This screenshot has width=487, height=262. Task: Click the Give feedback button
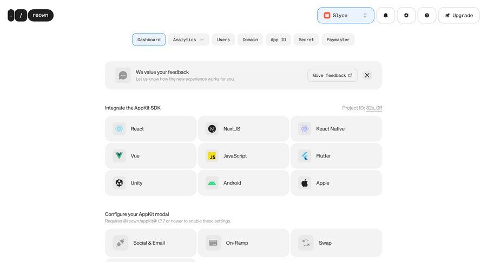click(x=332, y=75)
